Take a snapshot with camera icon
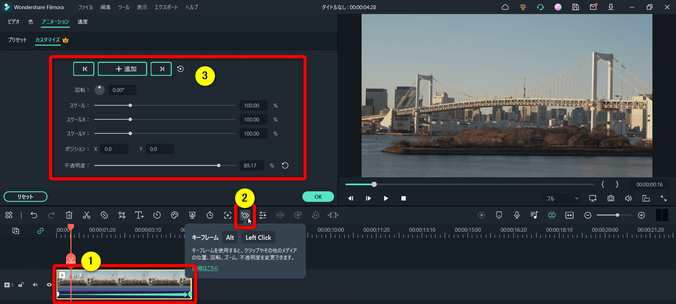Image resolution: width=676 pixels, height=304 pixels. pos(611,198)
